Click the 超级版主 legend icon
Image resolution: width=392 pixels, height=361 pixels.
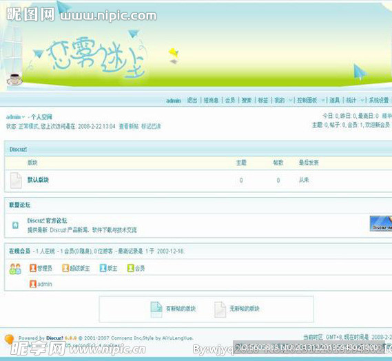[65, 268]
